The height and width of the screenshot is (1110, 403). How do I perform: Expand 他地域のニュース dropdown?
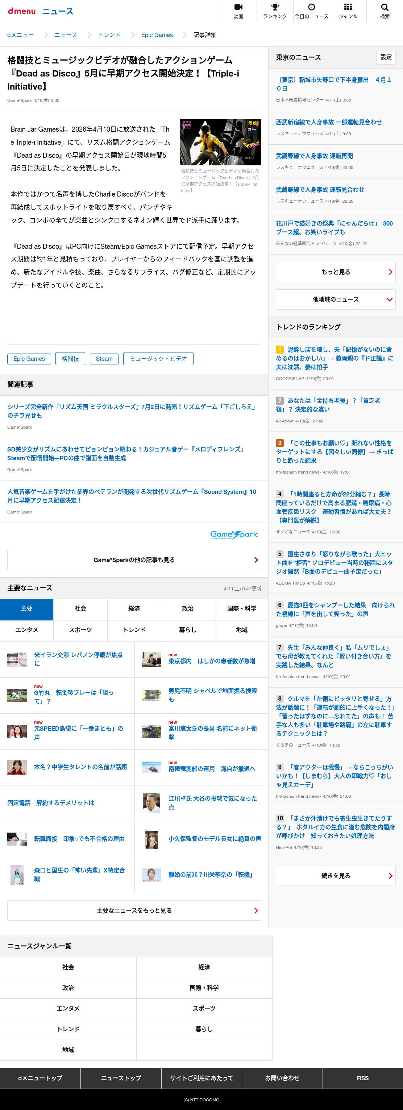coord(335,300)
